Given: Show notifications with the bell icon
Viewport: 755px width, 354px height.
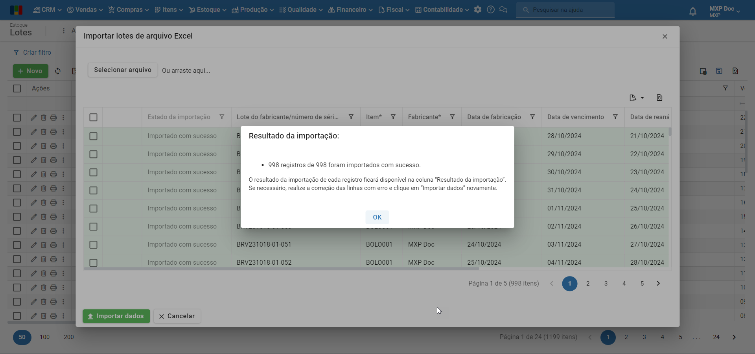Looking at the screenshot, I should (x=693, y=11).
